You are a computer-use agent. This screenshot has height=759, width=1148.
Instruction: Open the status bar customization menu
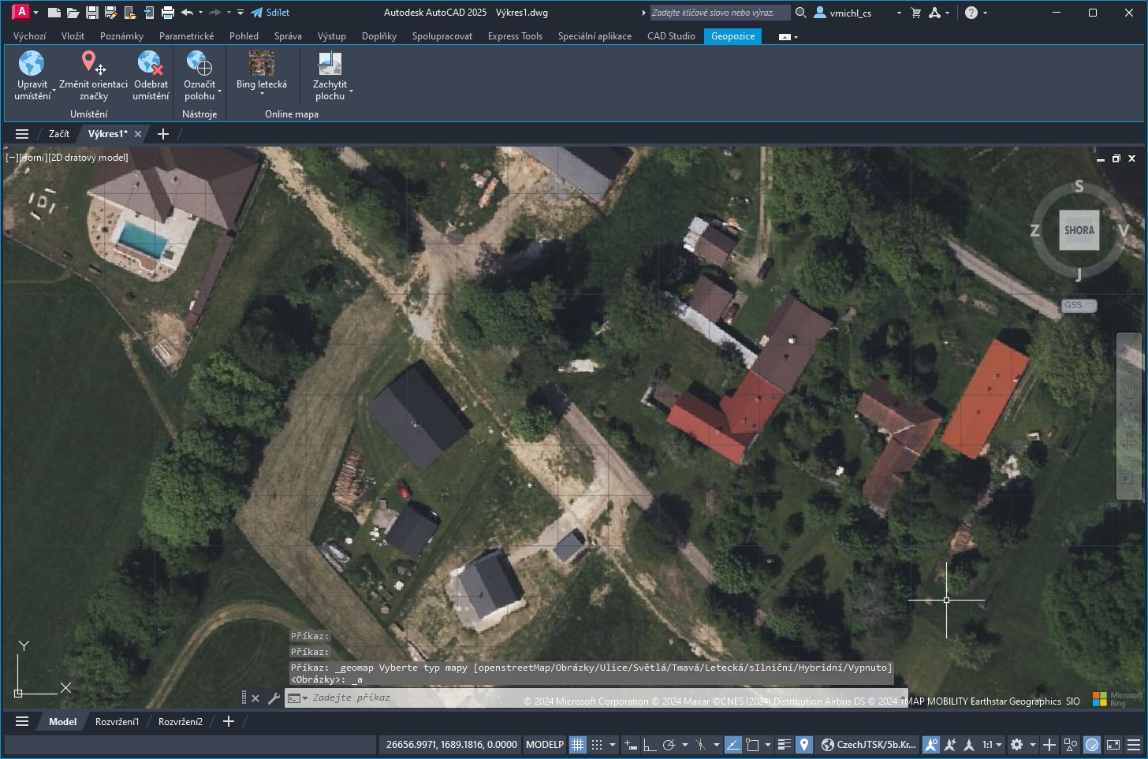click(x=1134, y=745)
